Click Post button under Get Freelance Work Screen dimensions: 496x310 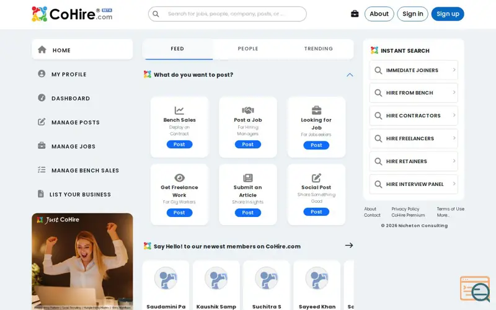coord(179,213)
